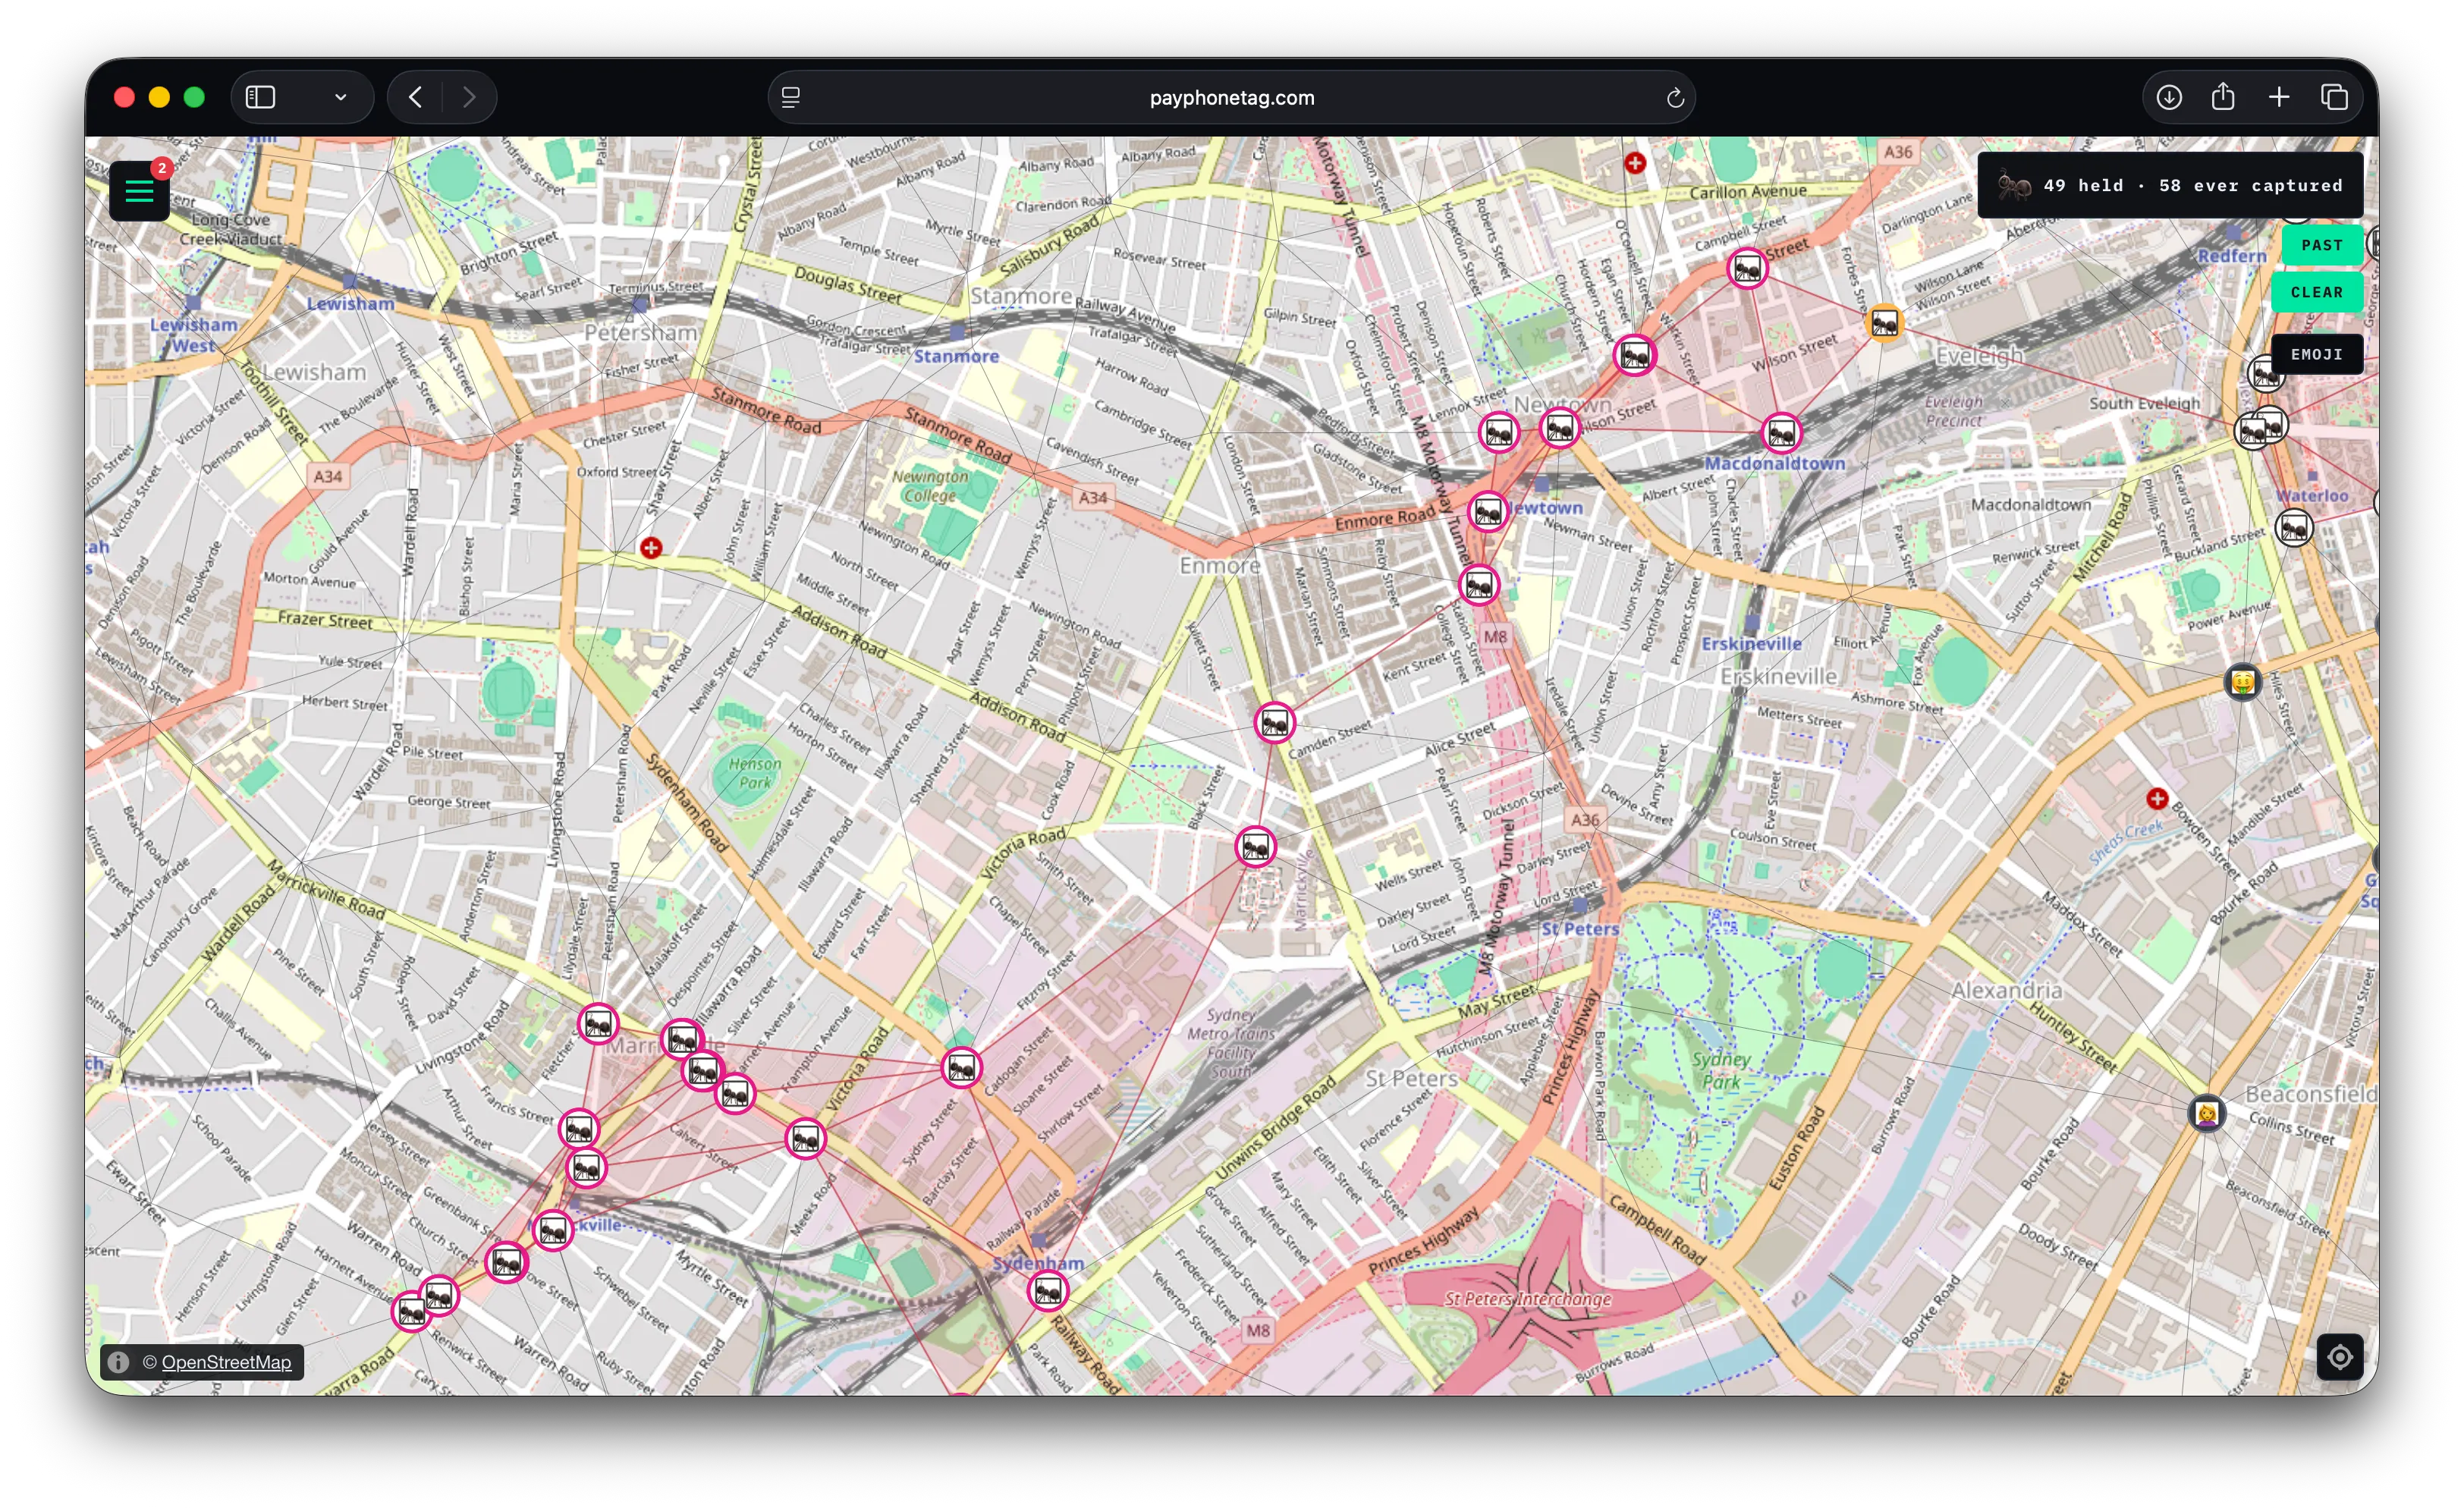Click the St Peters station label
The image size is (2464, 1508).
click(x=1579, y=929)
